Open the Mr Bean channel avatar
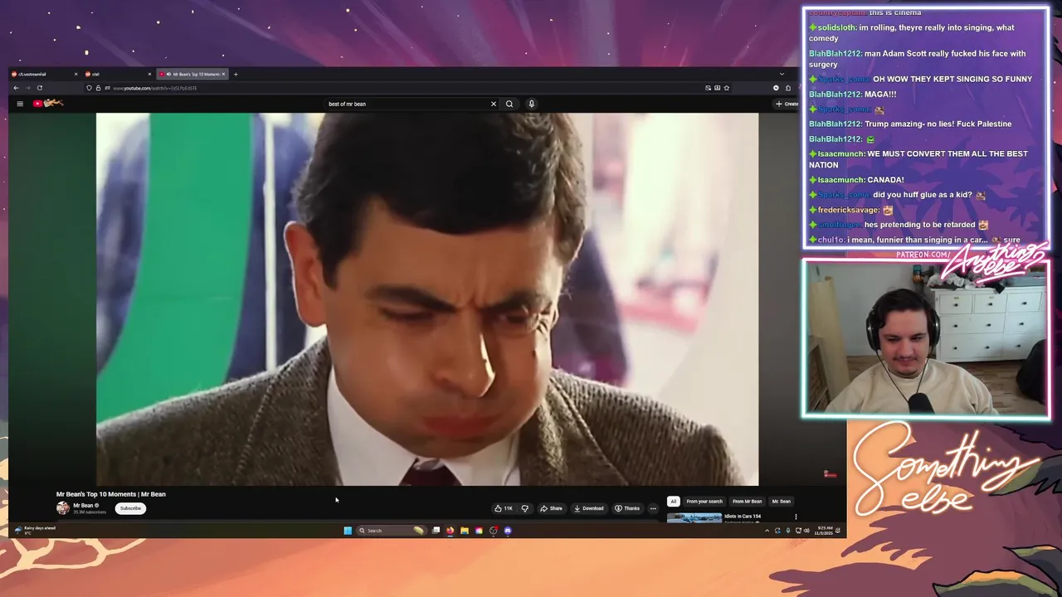 (63, 507)
